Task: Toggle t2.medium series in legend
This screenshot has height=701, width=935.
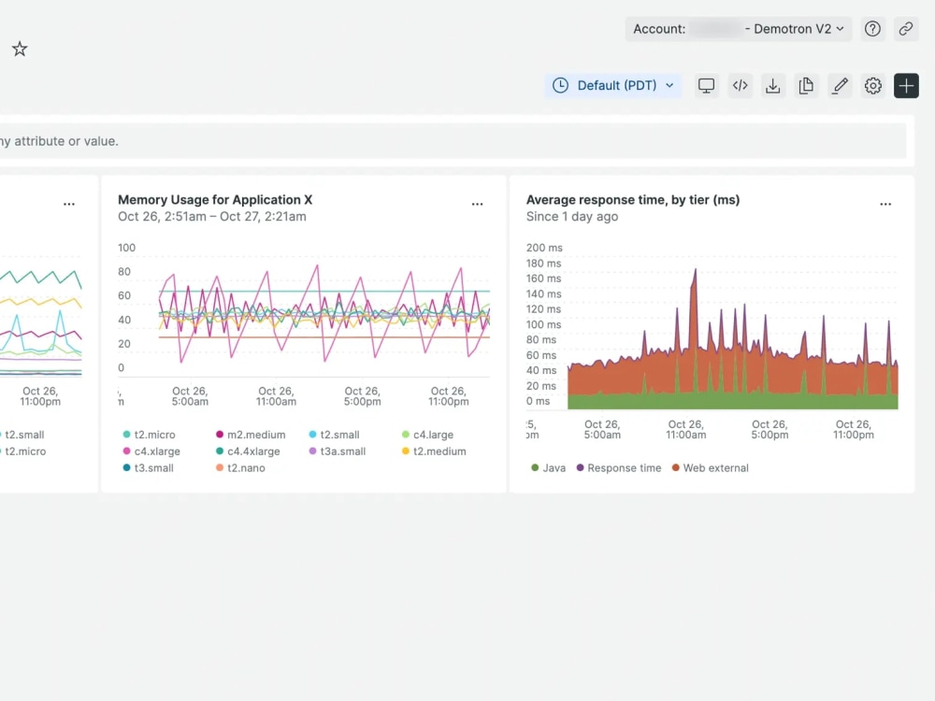Action: point(434,451)
